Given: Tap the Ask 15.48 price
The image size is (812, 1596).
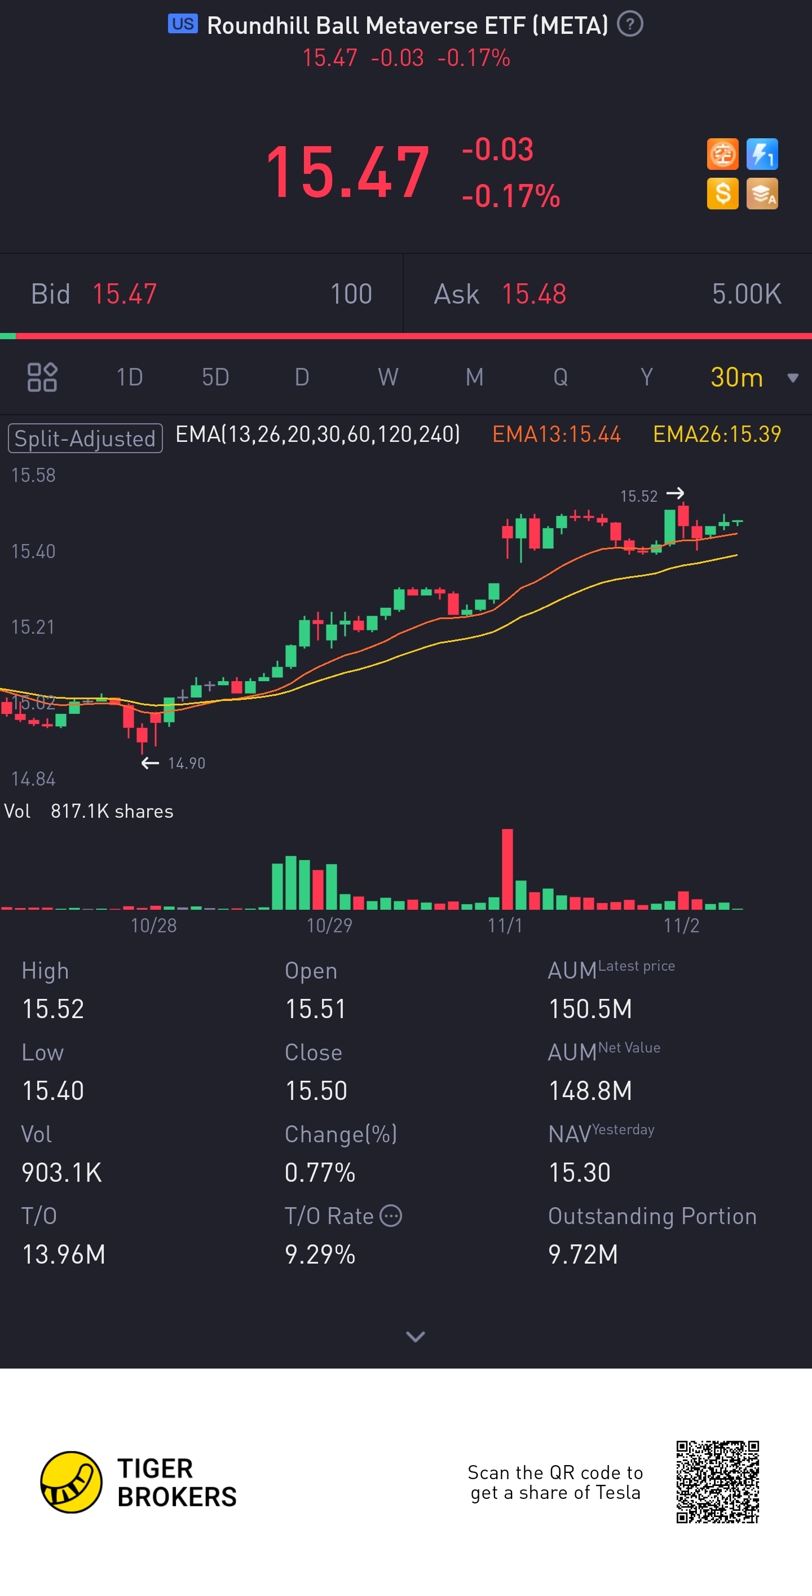Looking at the screenshot, I should click(x=533, y=293).
